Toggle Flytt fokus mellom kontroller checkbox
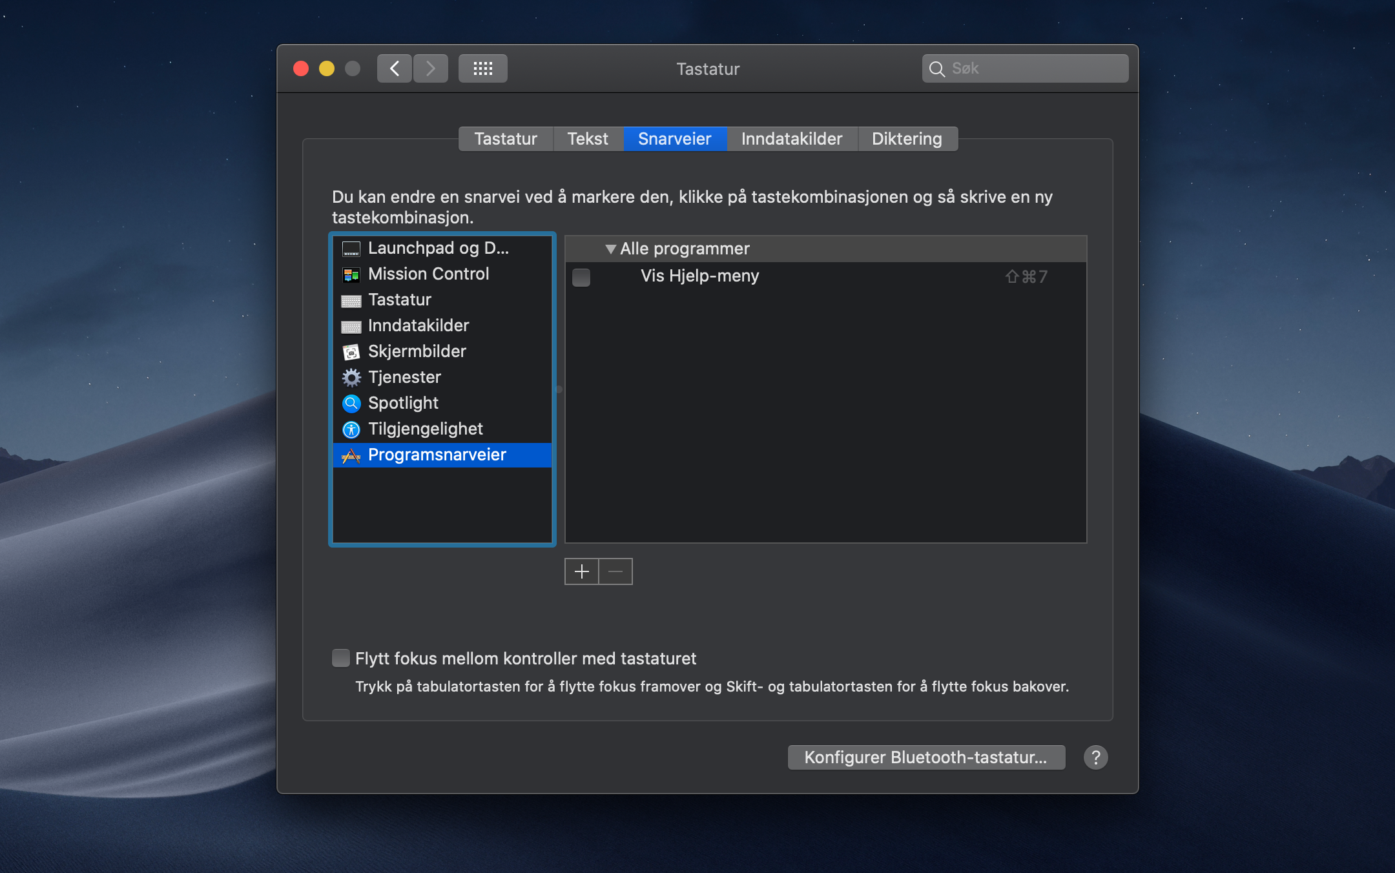Viewport: 1395px width, 873px height. click(340, 658)
